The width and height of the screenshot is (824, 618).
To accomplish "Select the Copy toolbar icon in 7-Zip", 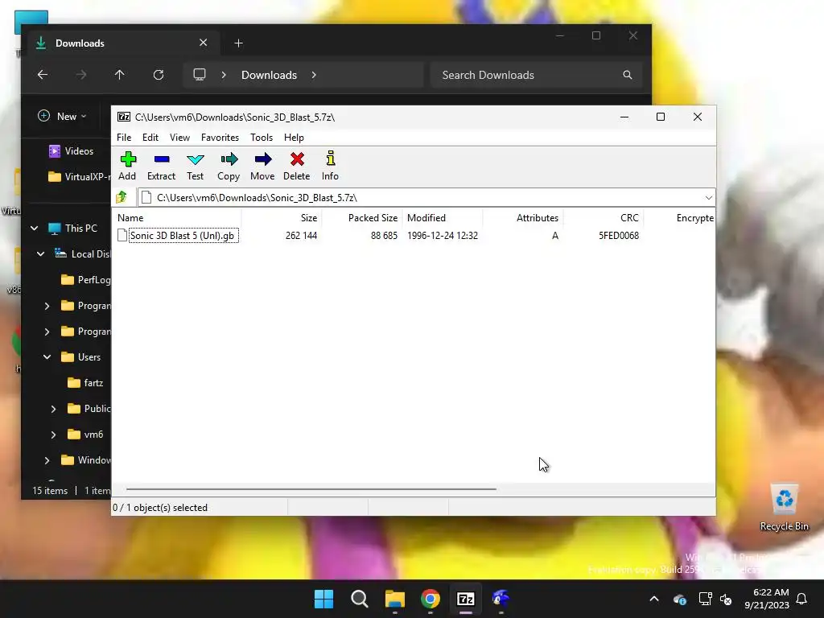I will (229, 166).
